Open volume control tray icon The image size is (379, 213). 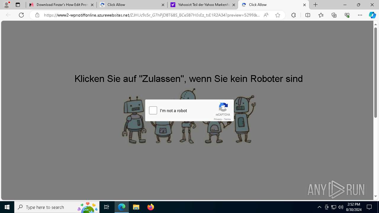coord(341,207)
